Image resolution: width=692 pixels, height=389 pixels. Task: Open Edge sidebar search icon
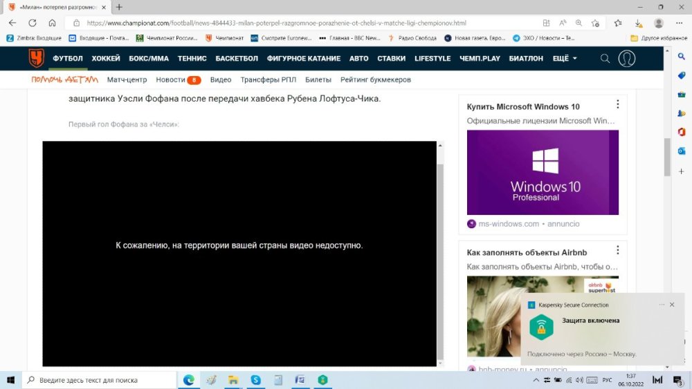pos(682,57)
